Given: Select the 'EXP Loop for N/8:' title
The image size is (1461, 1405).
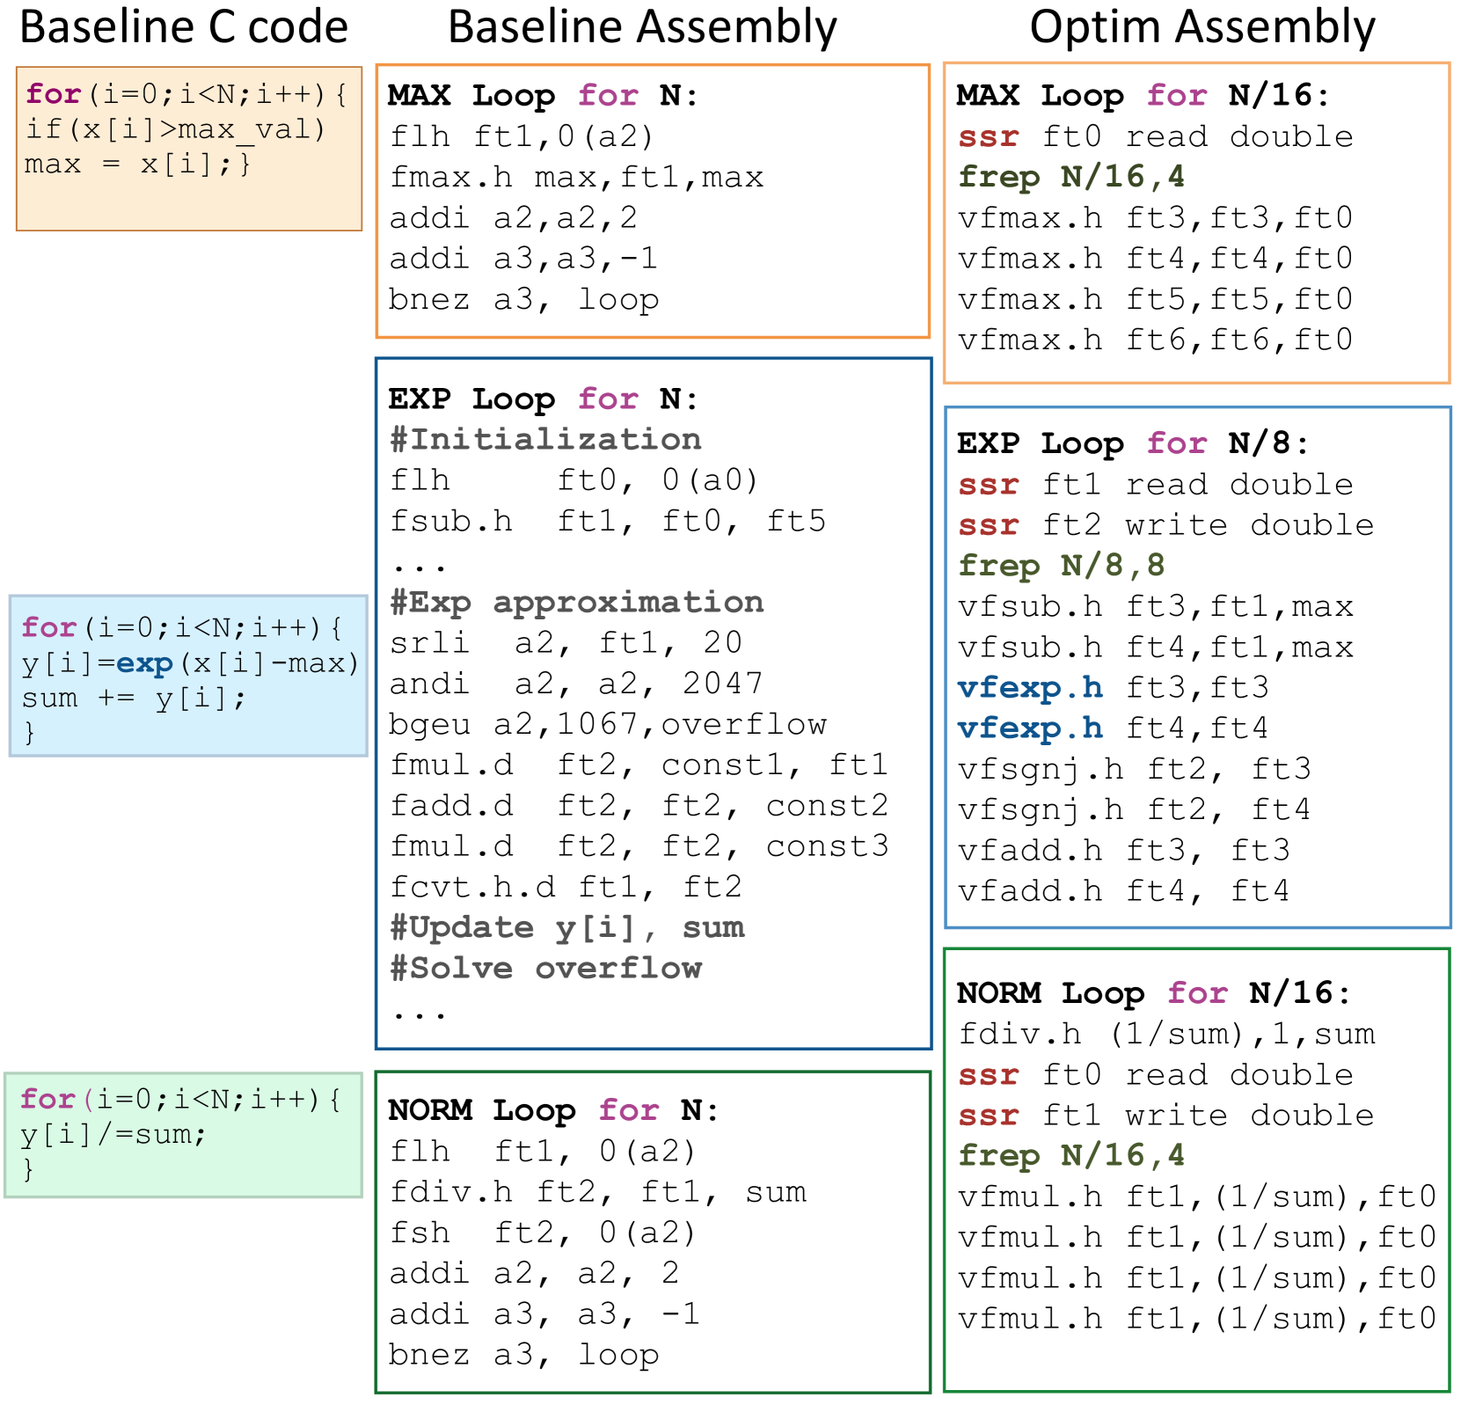Looking at the screenshot, I should pos(1132,443).
